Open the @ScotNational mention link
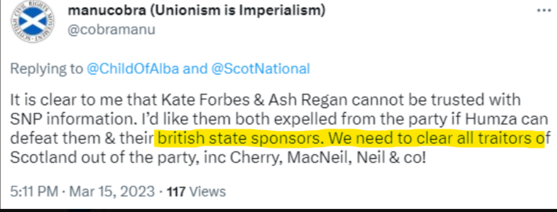Image resolution: width=557 pixels, height=212 pixels. [x=261, y=69]
